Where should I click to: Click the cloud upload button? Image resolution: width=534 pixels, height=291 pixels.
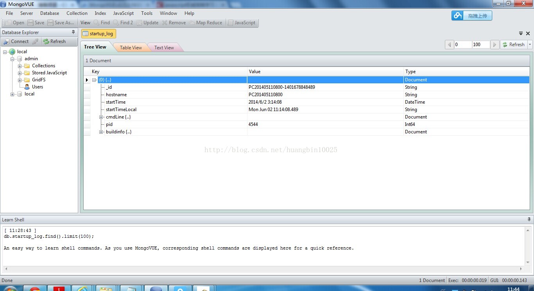[472, 16]
